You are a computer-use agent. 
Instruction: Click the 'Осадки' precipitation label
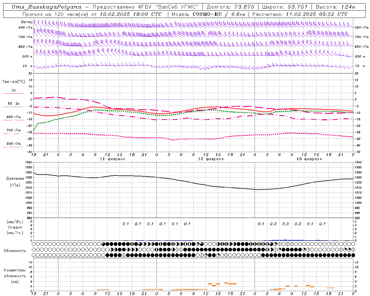(x=15, y=227)
